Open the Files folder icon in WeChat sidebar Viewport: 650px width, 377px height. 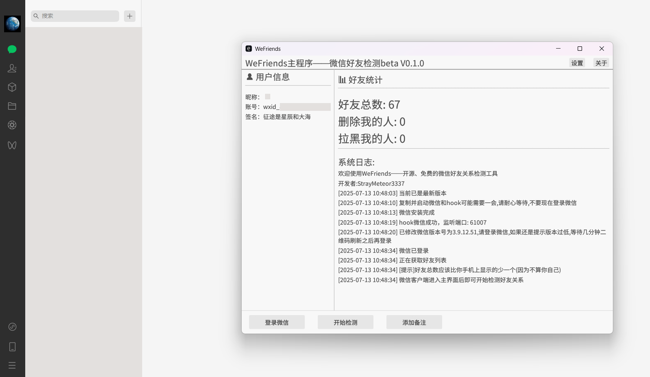(12, 106)
